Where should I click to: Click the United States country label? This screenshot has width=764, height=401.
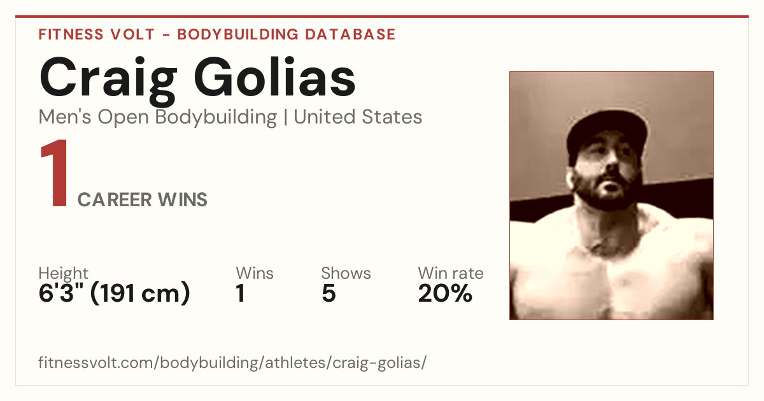coord(358,117)
